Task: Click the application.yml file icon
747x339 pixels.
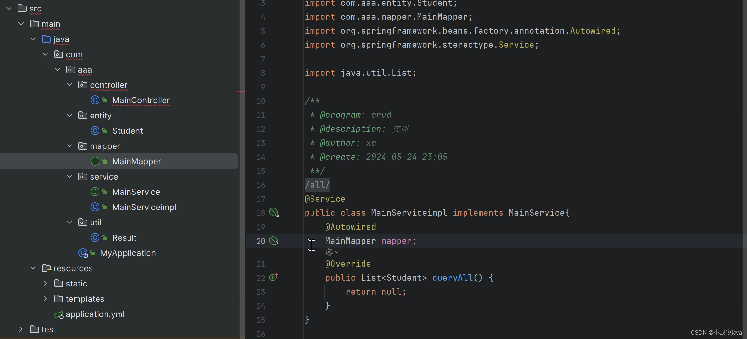Action: pyautogui.click(x=59, y=314)
